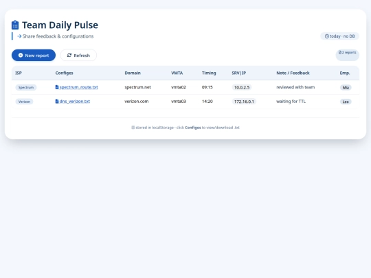Click the note 'waiting for TTL'

click(x=291, y=101)
